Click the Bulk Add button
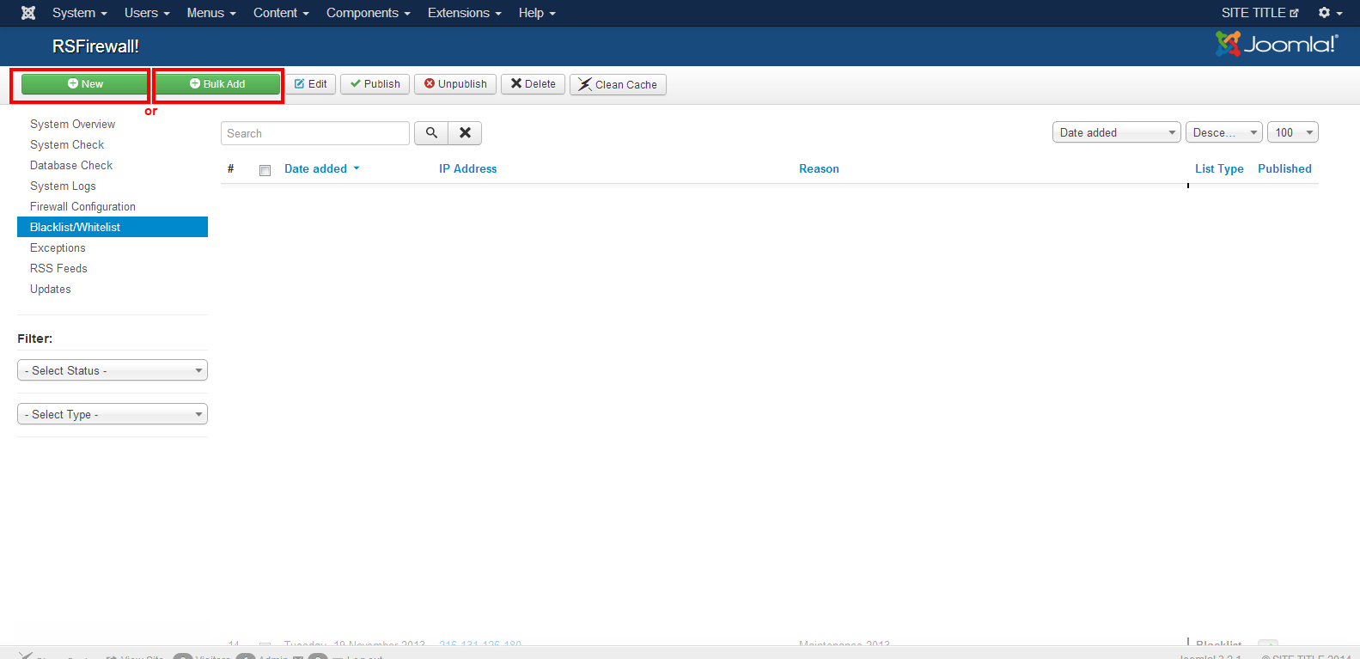Image resolution: width=1360 pixels, height=659 pixels. click(x=217, y=84)
